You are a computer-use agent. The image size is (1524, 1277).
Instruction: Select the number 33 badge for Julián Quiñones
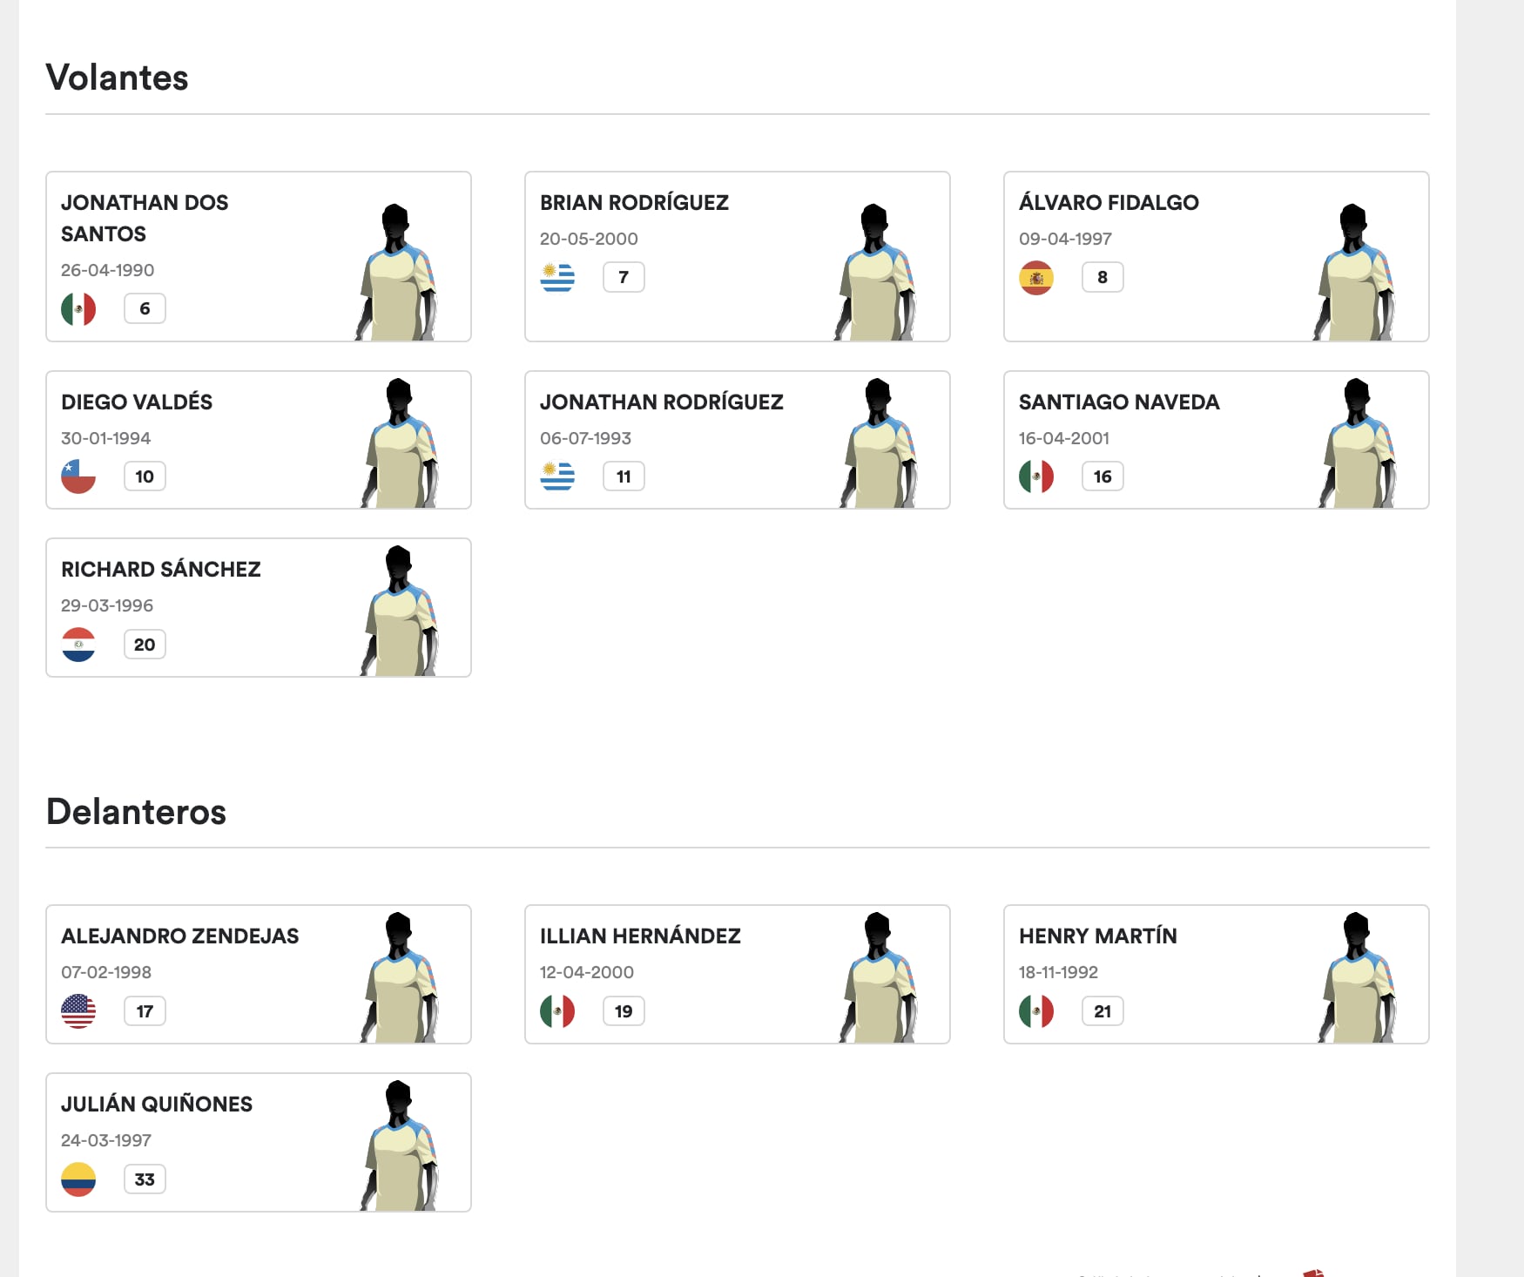(x=145, y=1179)
